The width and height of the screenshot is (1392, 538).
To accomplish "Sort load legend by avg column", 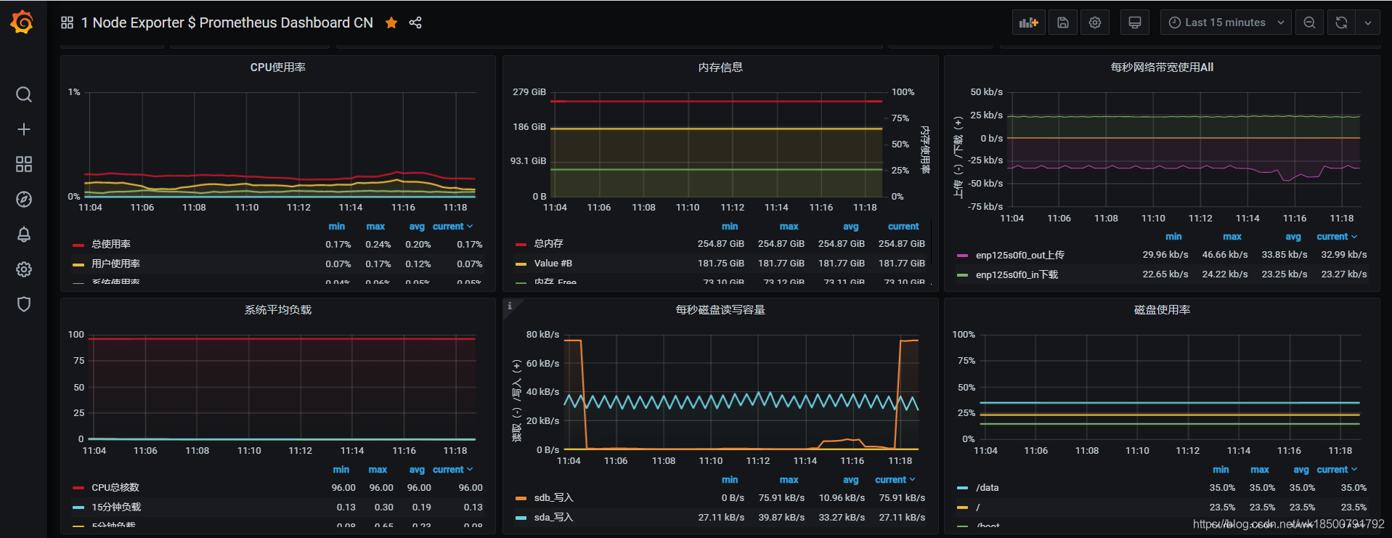I will click(417, 470).
